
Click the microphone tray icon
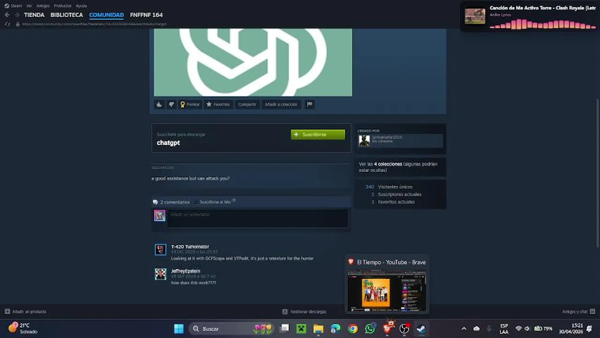point(489,329)
